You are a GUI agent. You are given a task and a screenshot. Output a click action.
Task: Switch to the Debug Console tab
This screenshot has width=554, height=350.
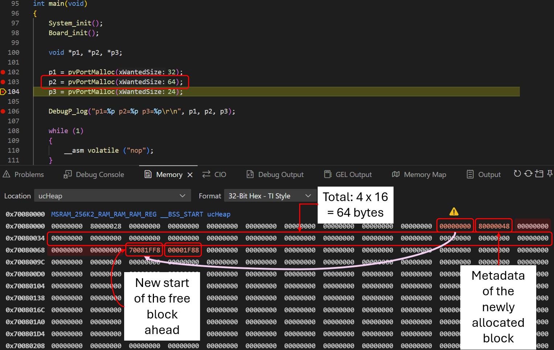tap(94, 175)
